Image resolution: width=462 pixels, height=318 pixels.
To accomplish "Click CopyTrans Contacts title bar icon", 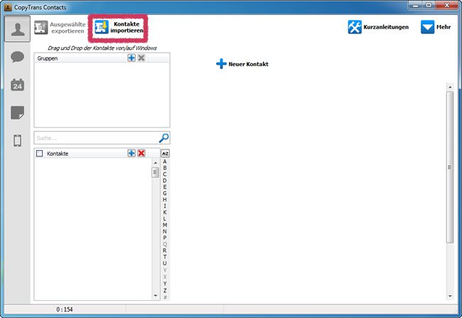I will [8, 7].
